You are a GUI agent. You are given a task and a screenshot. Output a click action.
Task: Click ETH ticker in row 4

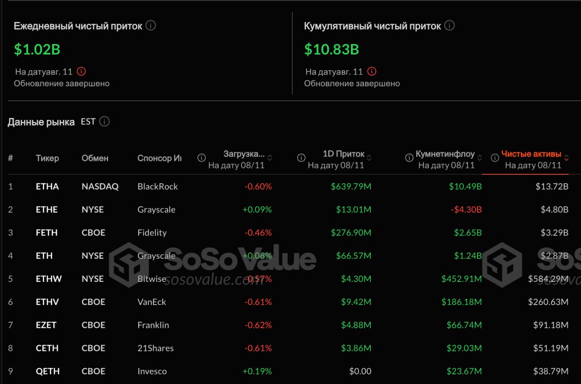point(44,256)
